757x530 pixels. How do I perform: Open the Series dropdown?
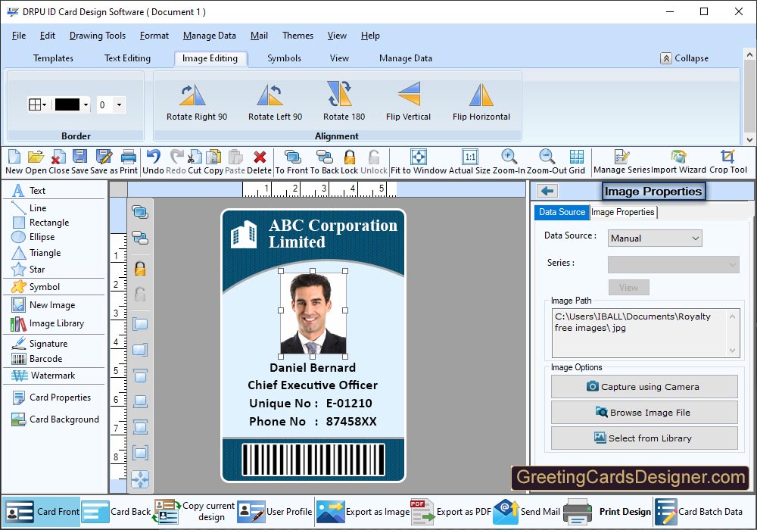(674, 264)
